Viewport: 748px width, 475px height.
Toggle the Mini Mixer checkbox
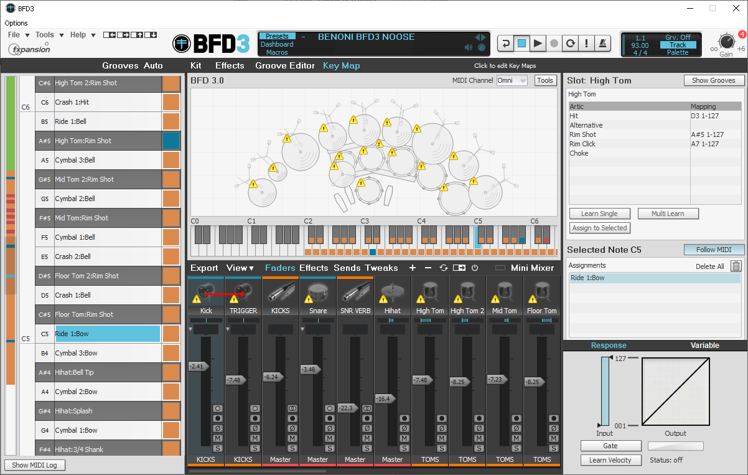500,268
